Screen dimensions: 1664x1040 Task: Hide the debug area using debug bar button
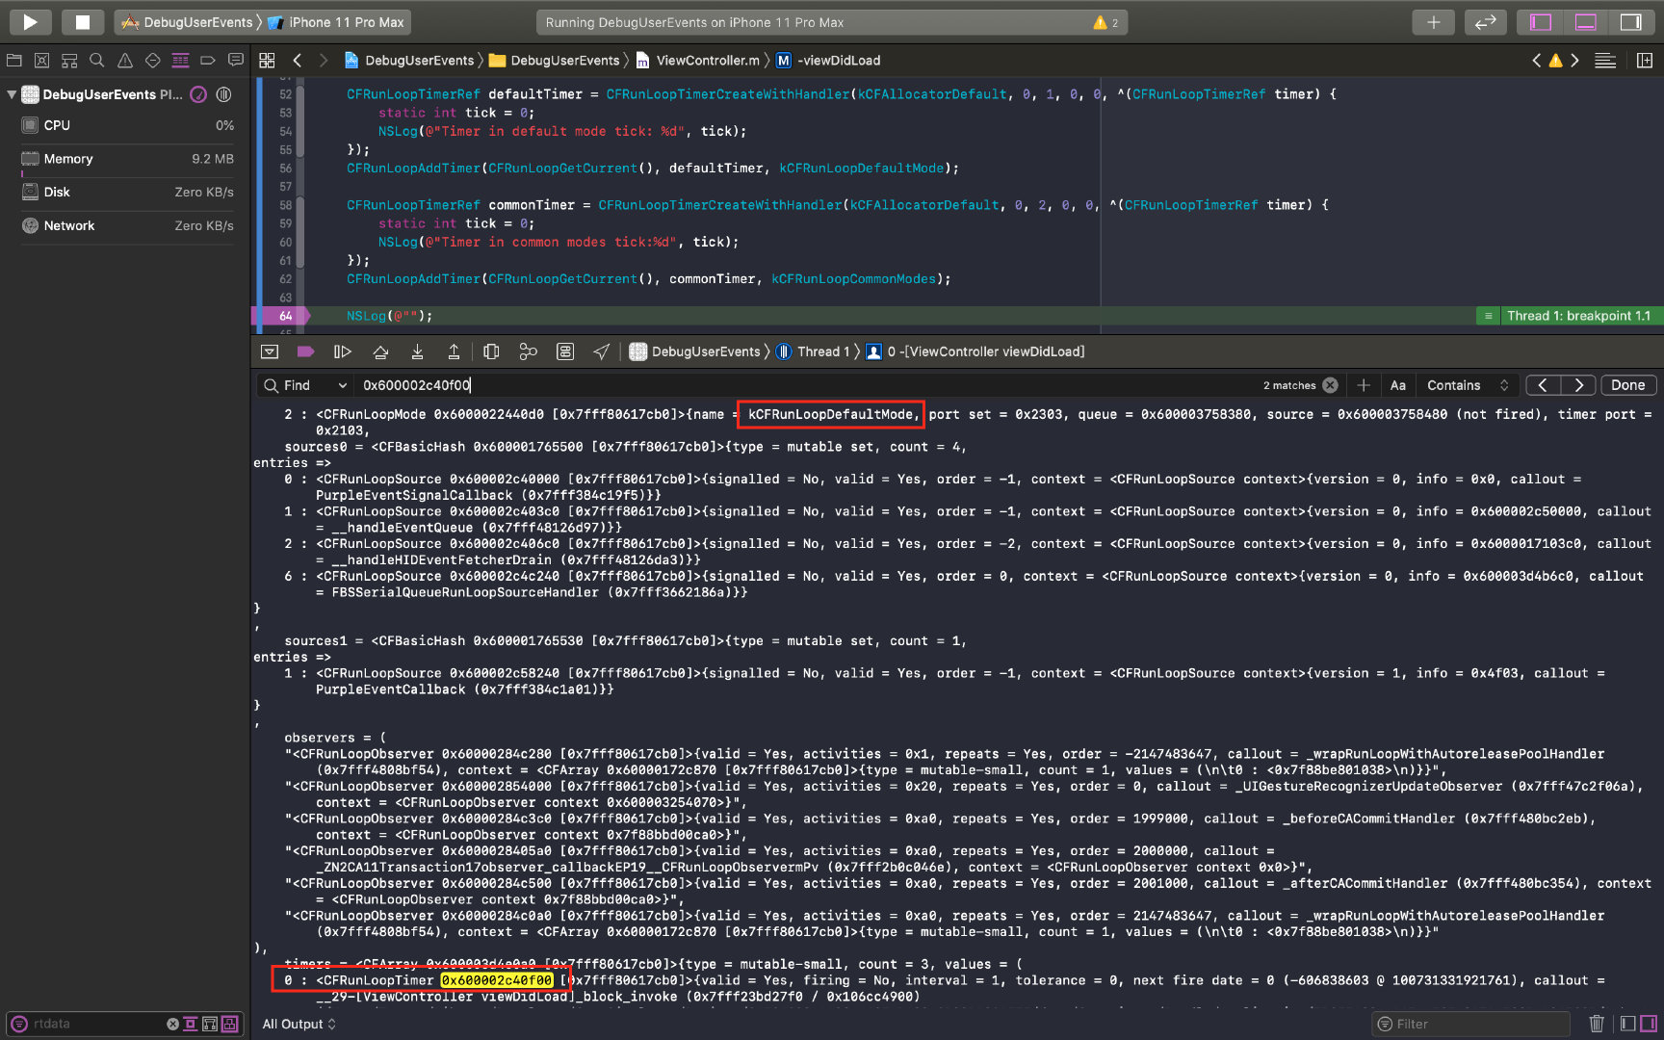270,351
